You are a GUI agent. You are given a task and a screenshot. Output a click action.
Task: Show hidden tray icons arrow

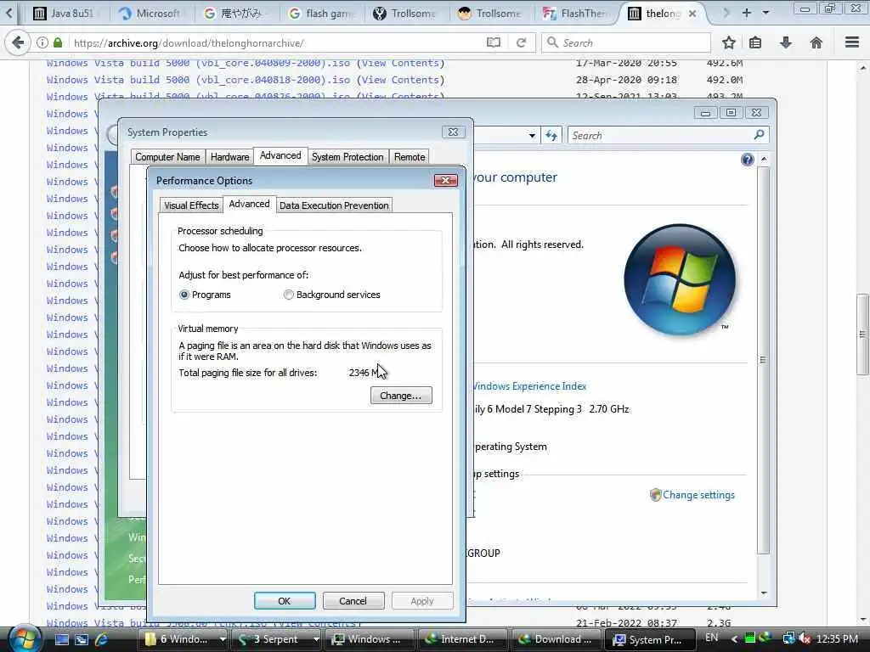734,639
